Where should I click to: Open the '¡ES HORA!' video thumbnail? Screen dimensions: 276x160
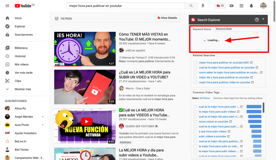point(85,49)
